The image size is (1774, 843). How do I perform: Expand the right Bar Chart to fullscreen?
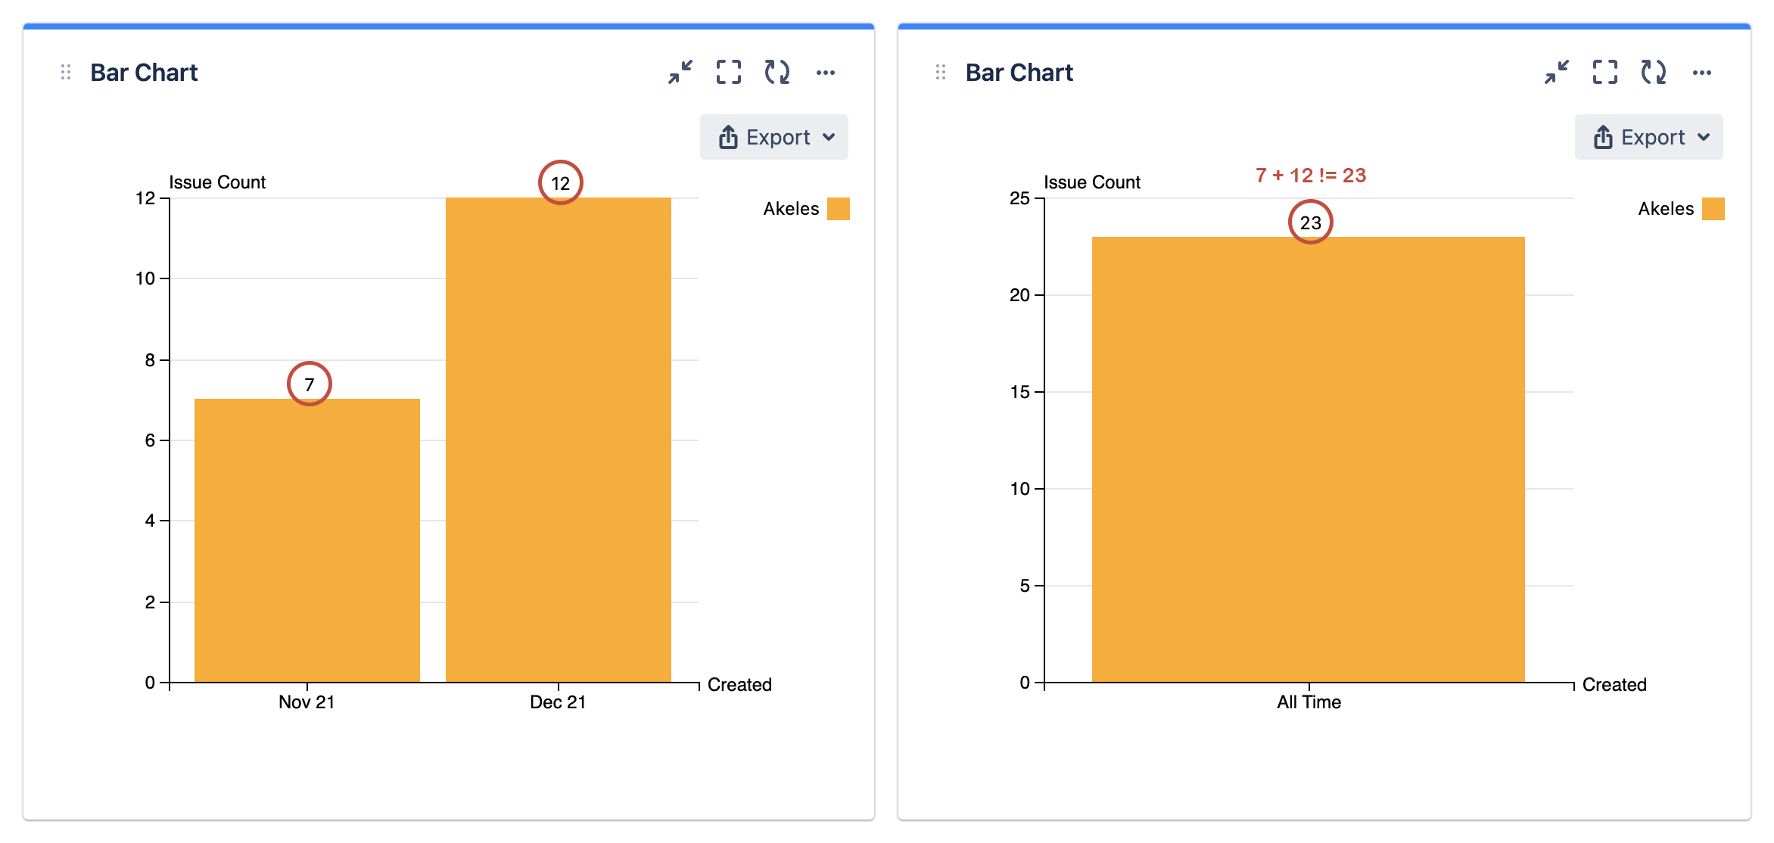tap(1605, 73)
